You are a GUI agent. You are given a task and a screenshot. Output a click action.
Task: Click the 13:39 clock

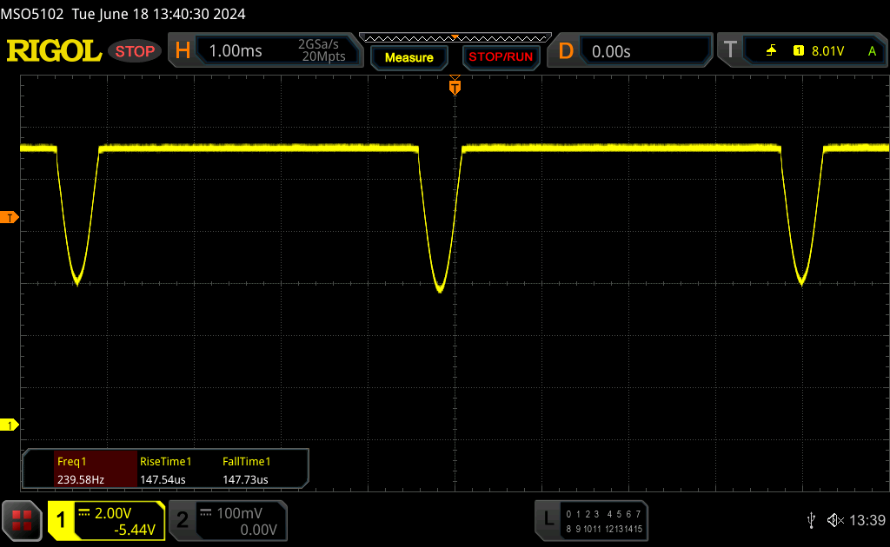[x=867, y=520]
